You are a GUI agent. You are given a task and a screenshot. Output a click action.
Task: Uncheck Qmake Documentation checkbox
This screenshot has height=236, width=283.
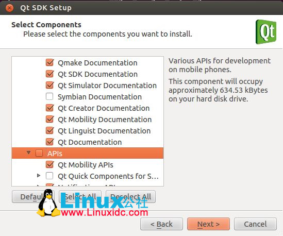(x=49, y=63)
